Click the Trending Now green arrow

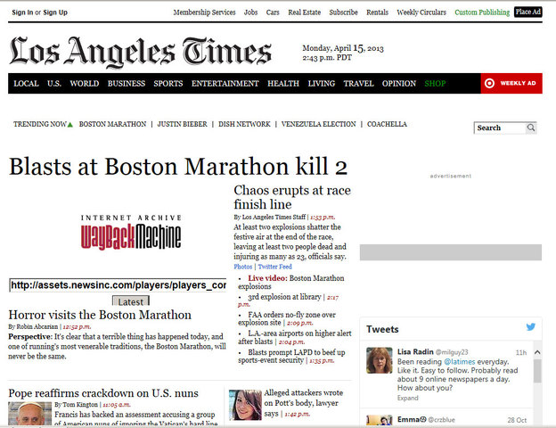(x=70, y=125)
